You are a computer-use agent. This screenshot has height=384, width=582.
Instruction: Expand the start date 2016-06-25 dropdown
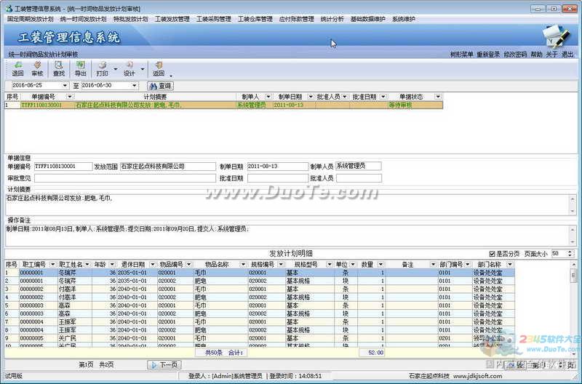tap(65, 86)
